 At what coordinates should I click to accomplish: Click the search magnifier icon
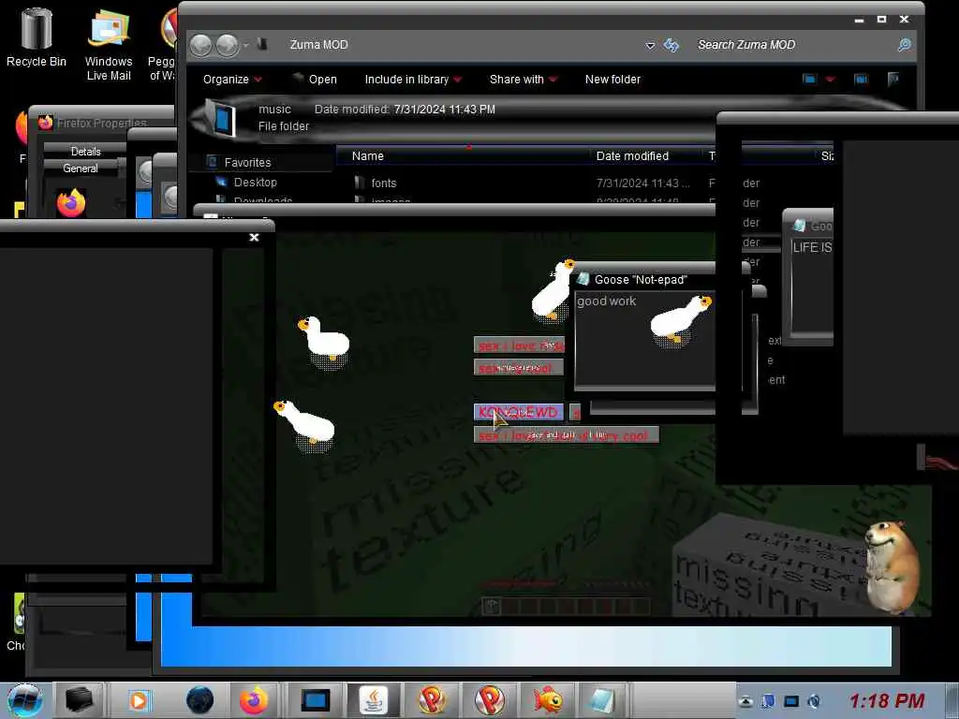[x=904, y=45]
